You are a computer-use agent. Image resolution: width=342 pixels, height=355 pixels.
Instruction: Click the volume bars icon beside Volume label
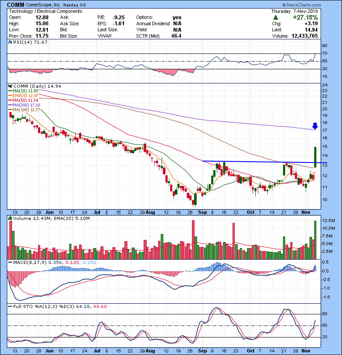tap(10, 218)
